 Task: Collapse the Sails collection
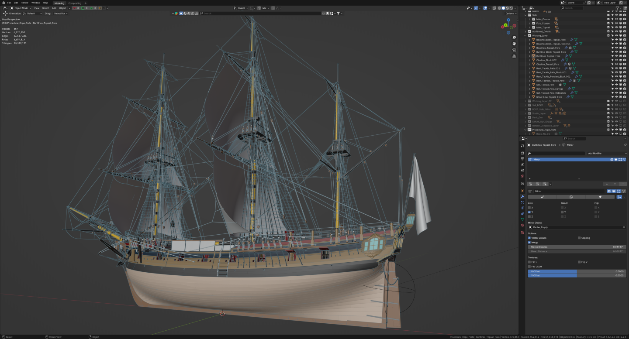(x=525, y=15)
